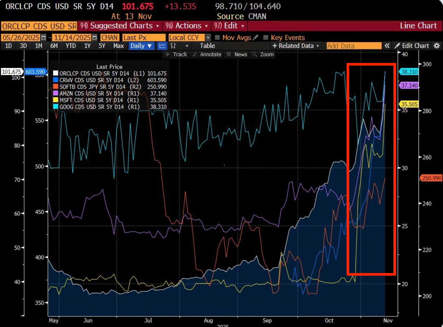
Task: Activate the Annotate tool
Action: [207, 54]
